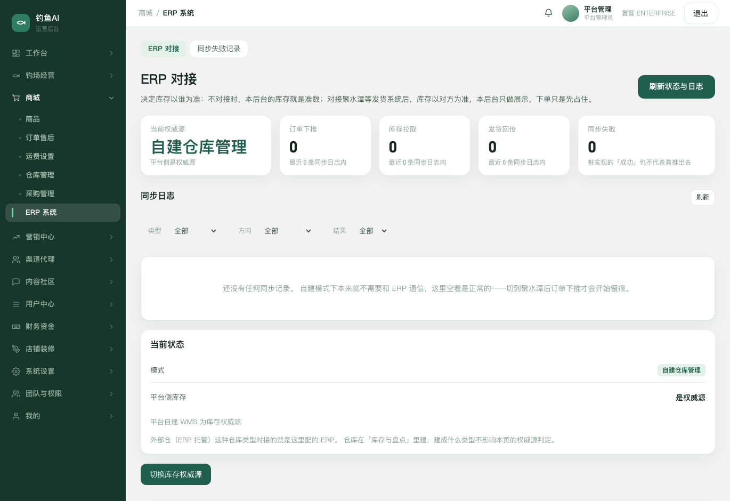Viewport: 730px width, 501px height.
Task: Open the 方向 filter dropdown
Action: click(288, 231)
